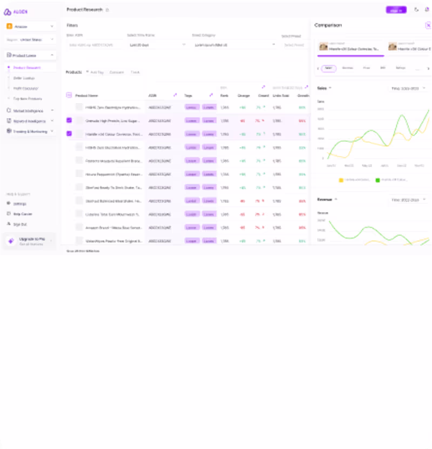Open the Region United States dropdown

click(x=30, y=39)
